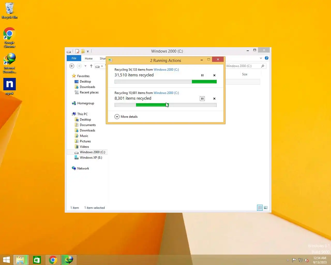The image size is (331, 265).
Task: Open File Explorer from the taskbar
Action: (x=20, y=260)
